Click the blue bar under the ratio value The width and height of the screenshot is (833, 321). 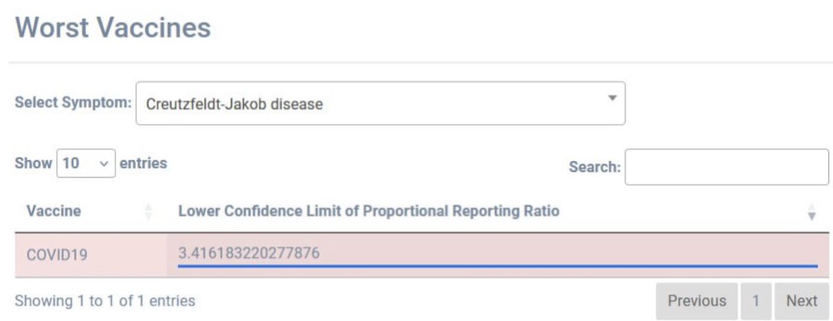497,266
